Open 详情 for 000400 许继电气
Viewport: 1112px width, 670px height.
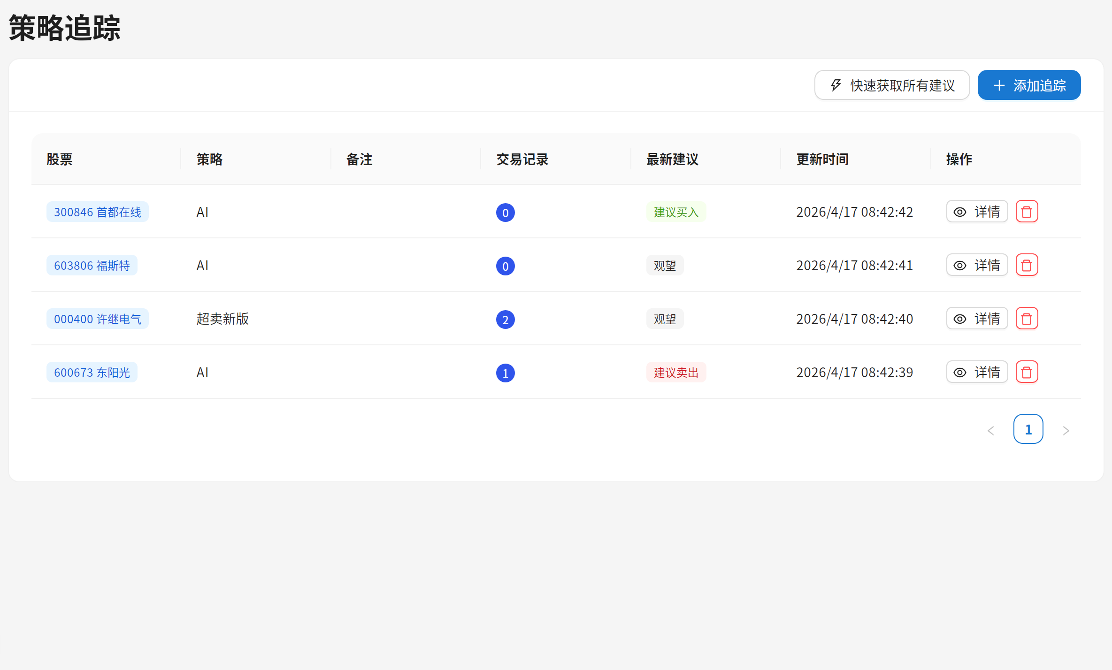tap(977, 319)
